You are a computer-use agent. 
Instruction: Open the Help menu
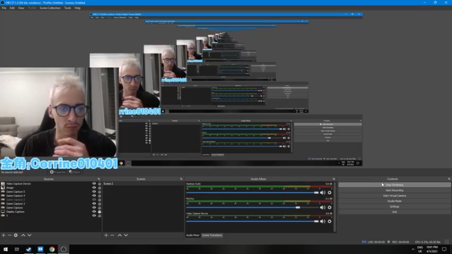[x=77, y=8]
